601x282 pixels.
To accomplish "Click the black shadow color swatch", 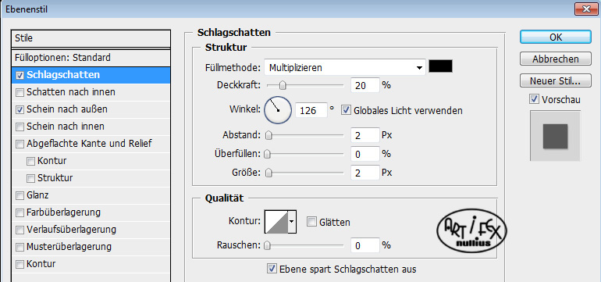I will 440,66.
